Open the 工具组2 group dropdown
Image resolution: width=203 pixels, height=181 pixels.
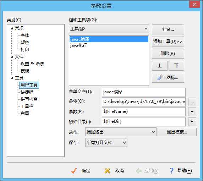(109, 29)
